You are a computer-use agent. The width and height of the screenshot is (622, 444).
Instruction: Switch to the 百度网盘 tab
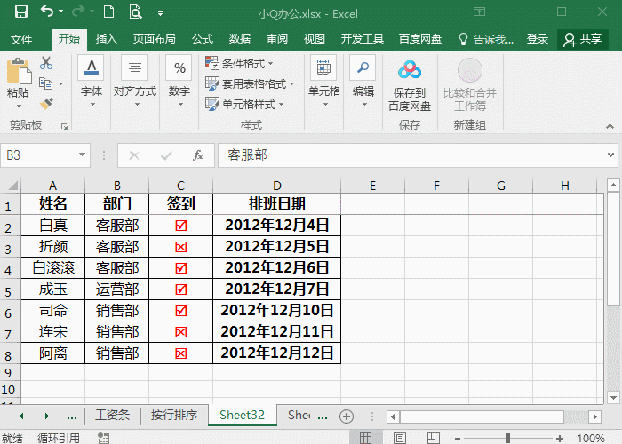pos(420,39)
